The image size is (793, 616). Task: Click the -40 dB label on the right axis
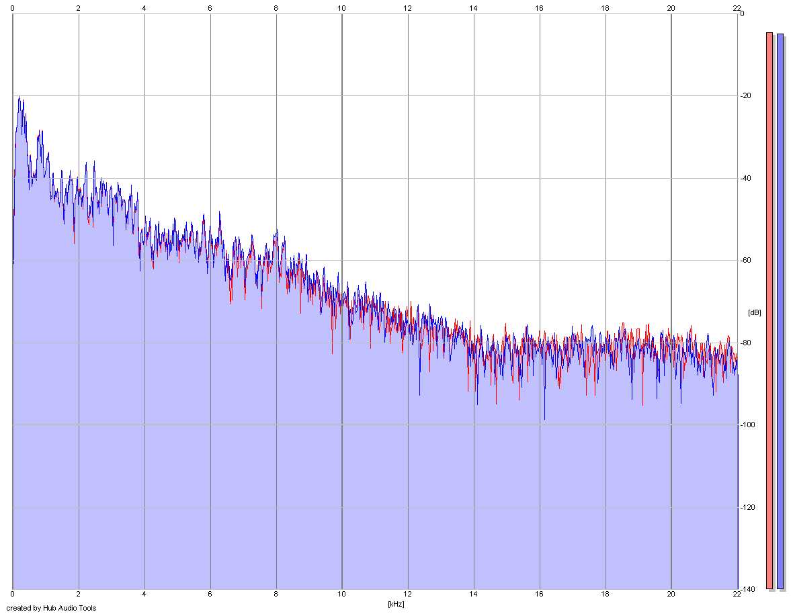tap(745, 178)
